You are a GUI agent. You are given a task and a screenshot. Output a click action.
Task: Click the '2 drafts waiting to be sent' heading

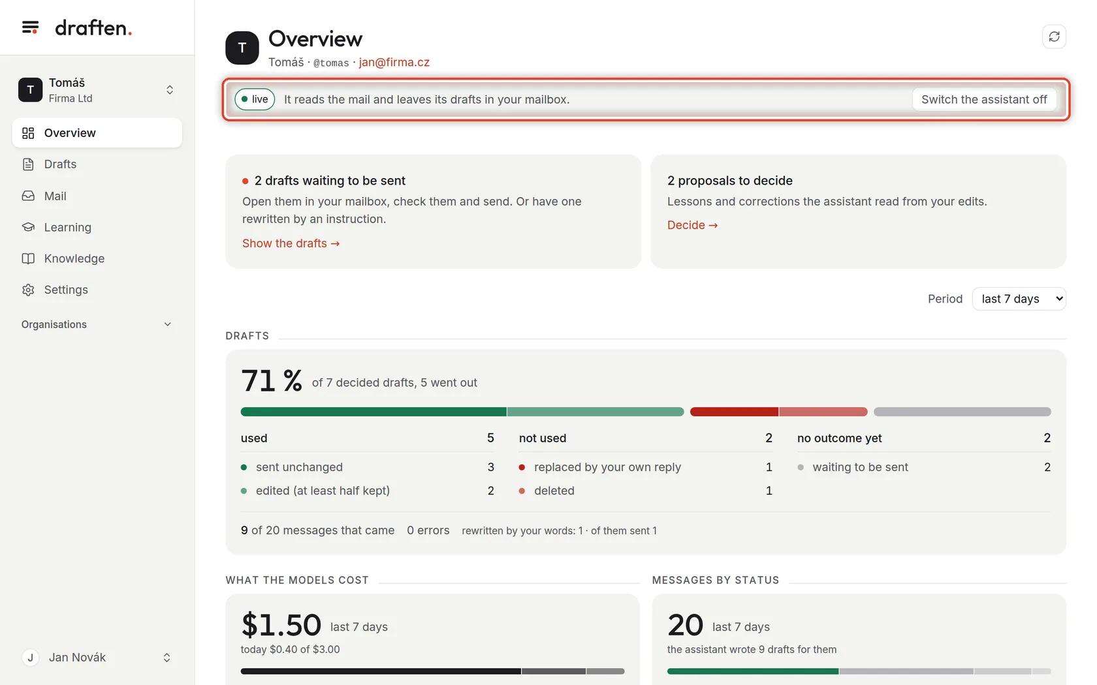pos(330,181)
